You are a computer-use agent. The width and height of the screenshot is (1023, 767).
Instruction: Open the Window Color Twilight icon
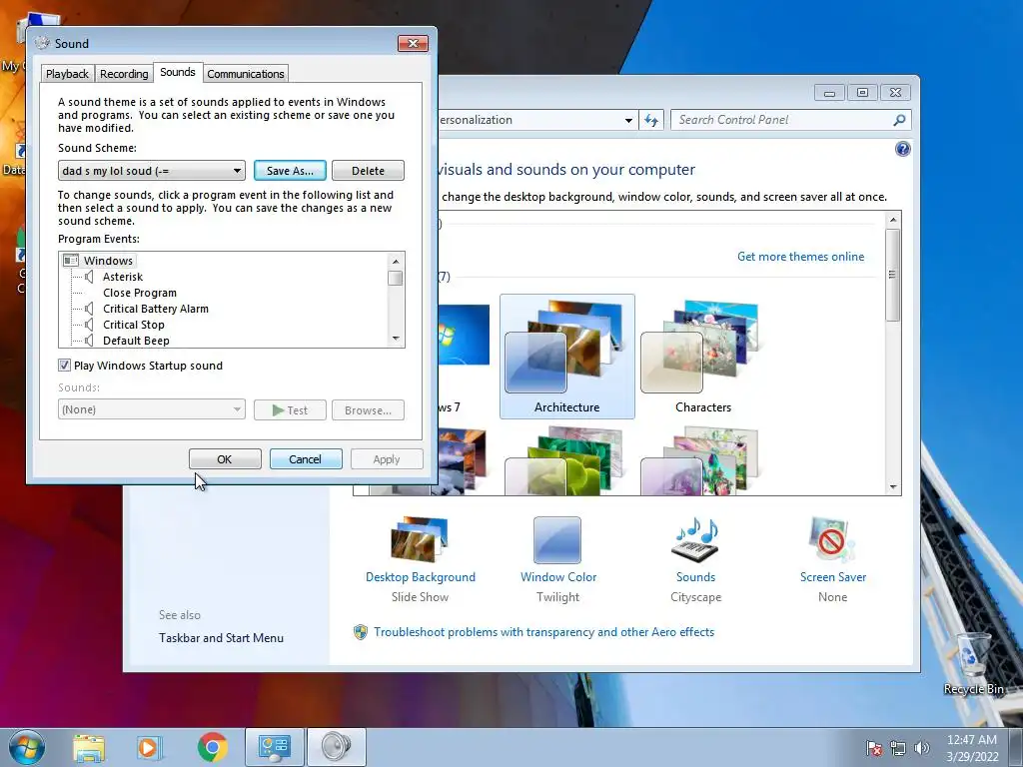point(557,540)
